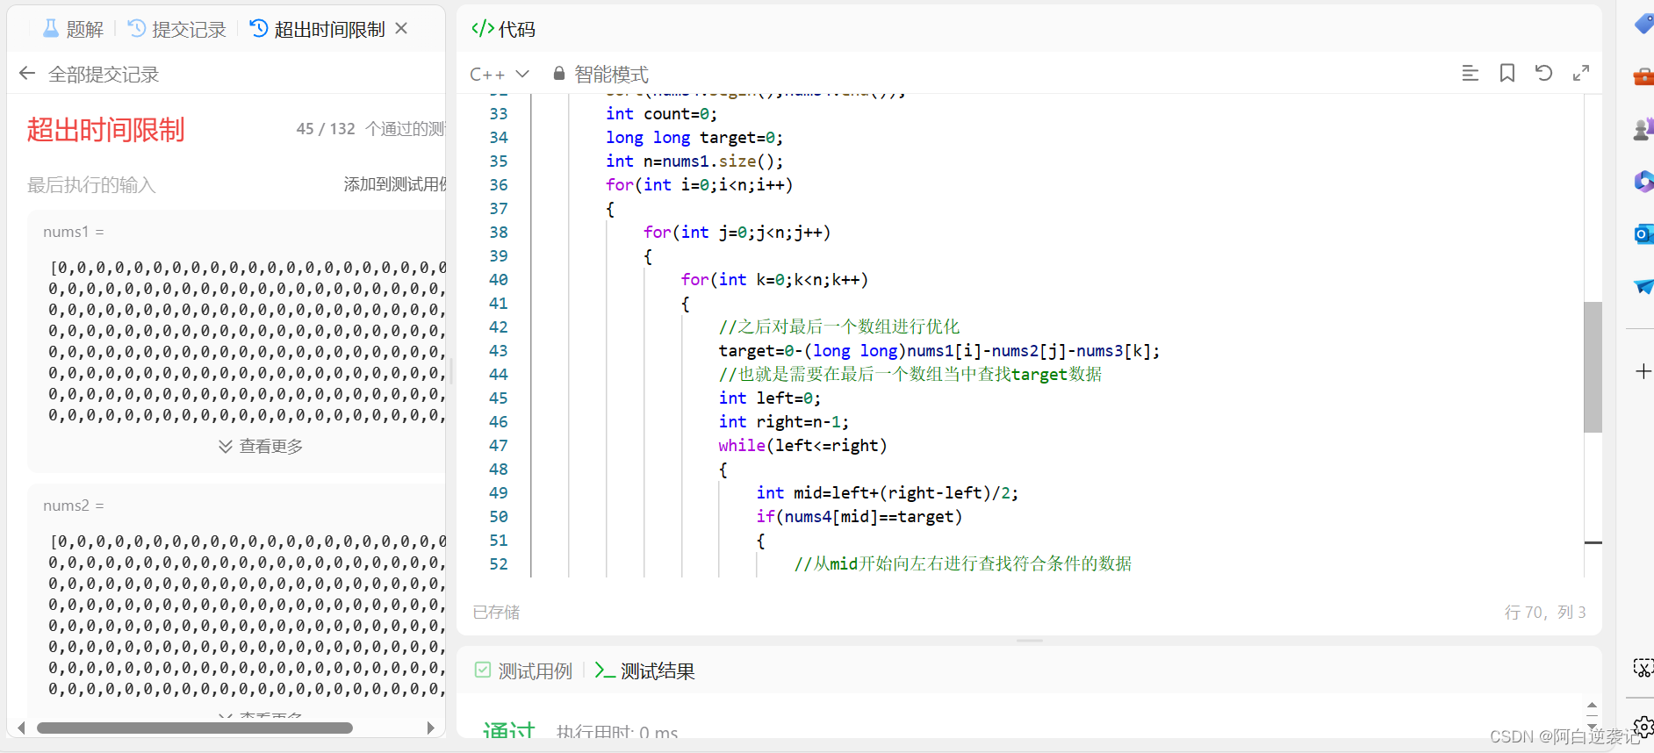Click the plus icon in the right sidebar
The width and height of the screenshot is (1654, 753).
(x=1643, y=371)
